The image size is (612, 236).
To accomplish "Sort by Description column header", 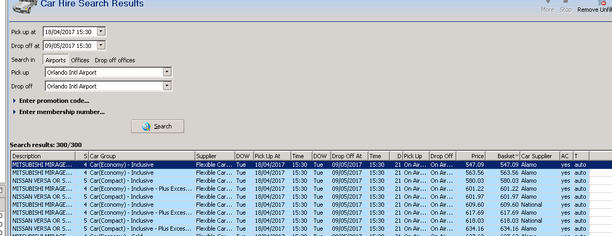I will [x=43, y=156].
